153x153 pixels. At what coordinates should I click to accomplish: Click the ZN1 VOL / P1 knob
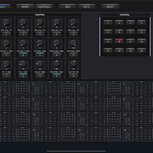pos(6,22)
